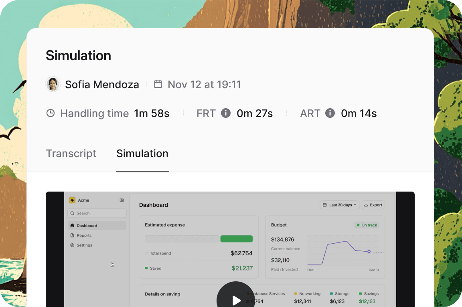The height and width of the screenshot is (307, 462).
Task: Open the ART info icon
Action: tap(330, 113)
